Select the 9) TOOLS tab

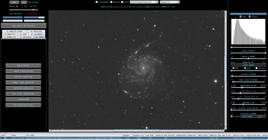(x=40, y=37)
